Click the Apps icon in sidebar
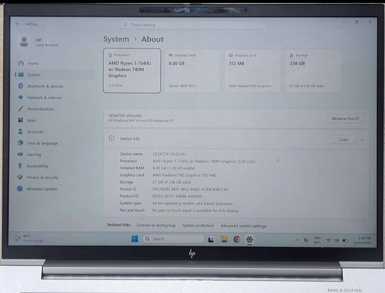The height and width of the screenshot is (293, 385). click(x=21, y=120)
